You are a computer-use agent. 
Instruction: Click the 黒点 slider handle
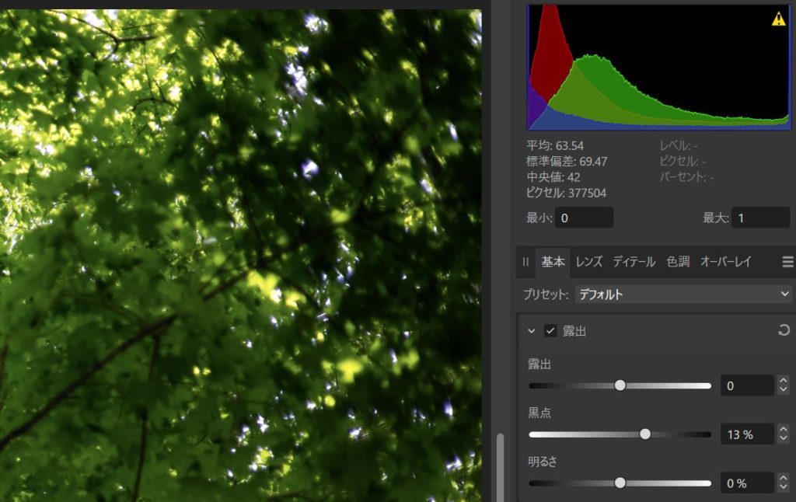[645, 434]
